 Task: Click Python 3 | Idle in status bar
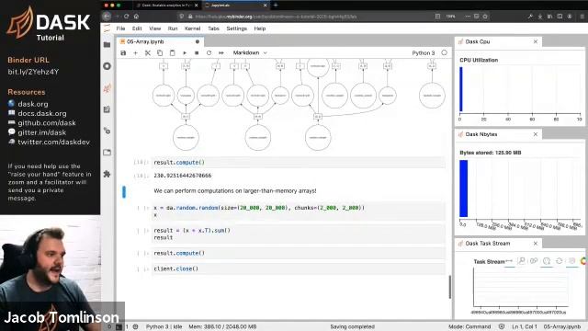(164, 327)
